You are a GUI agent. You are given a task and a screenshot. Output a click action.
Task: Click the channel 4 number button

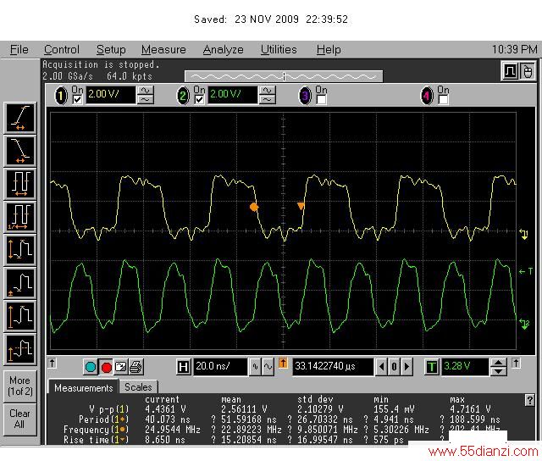pos(427,96)
